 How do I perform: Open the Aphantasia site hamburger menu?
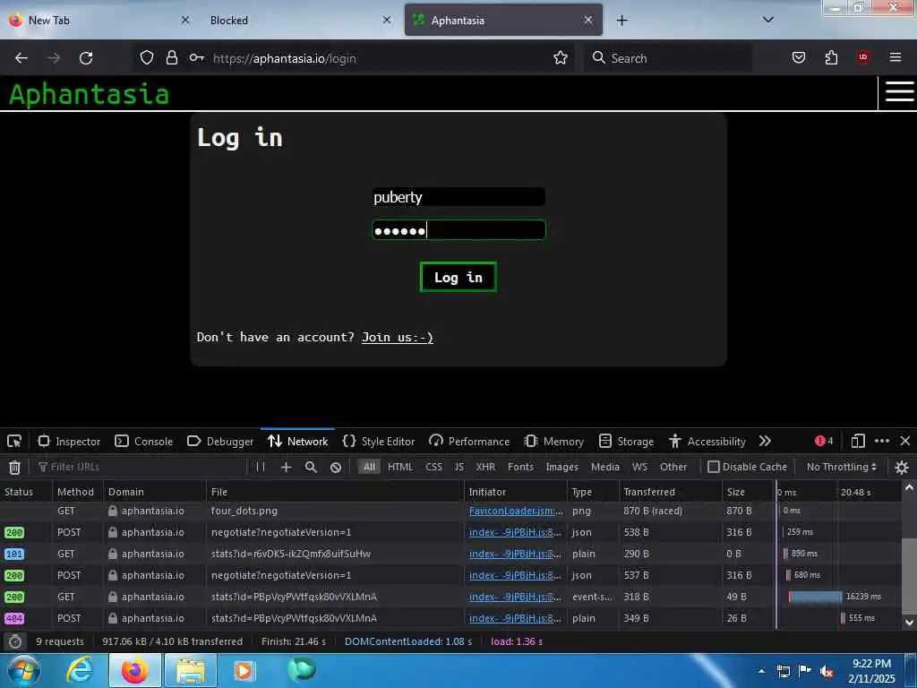[899, 92]
